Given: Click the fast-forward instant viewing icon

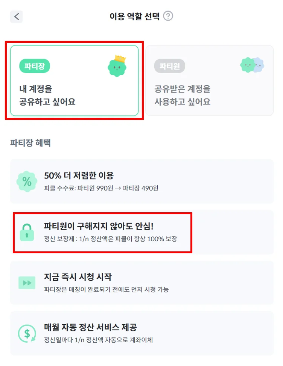Looking at the screenshot, I should click(27, 283).
